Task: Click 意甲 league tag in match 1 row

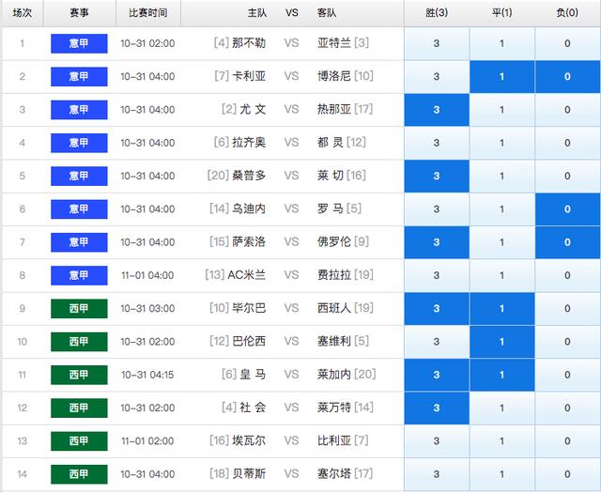Action: pos(79,43)
